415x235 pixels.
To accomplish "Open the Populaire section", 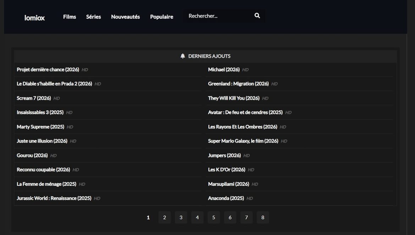I will coord(162,17).
